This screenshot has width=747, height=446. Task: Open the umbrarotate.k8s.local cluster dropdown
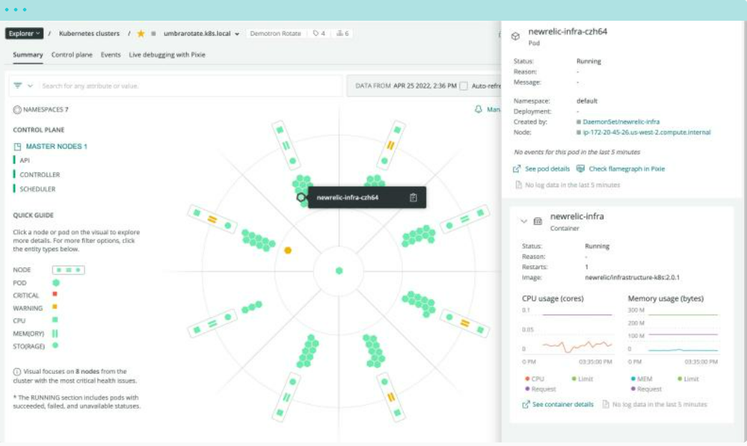point(202,34)
